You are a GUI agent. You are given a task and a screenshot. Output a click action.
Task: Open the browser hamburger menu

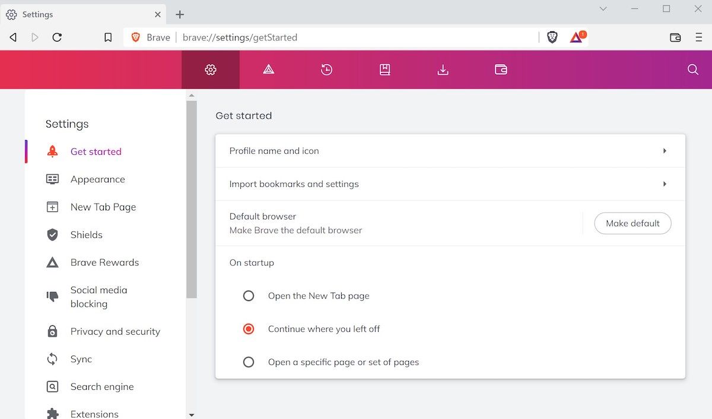tap(698, 37)
